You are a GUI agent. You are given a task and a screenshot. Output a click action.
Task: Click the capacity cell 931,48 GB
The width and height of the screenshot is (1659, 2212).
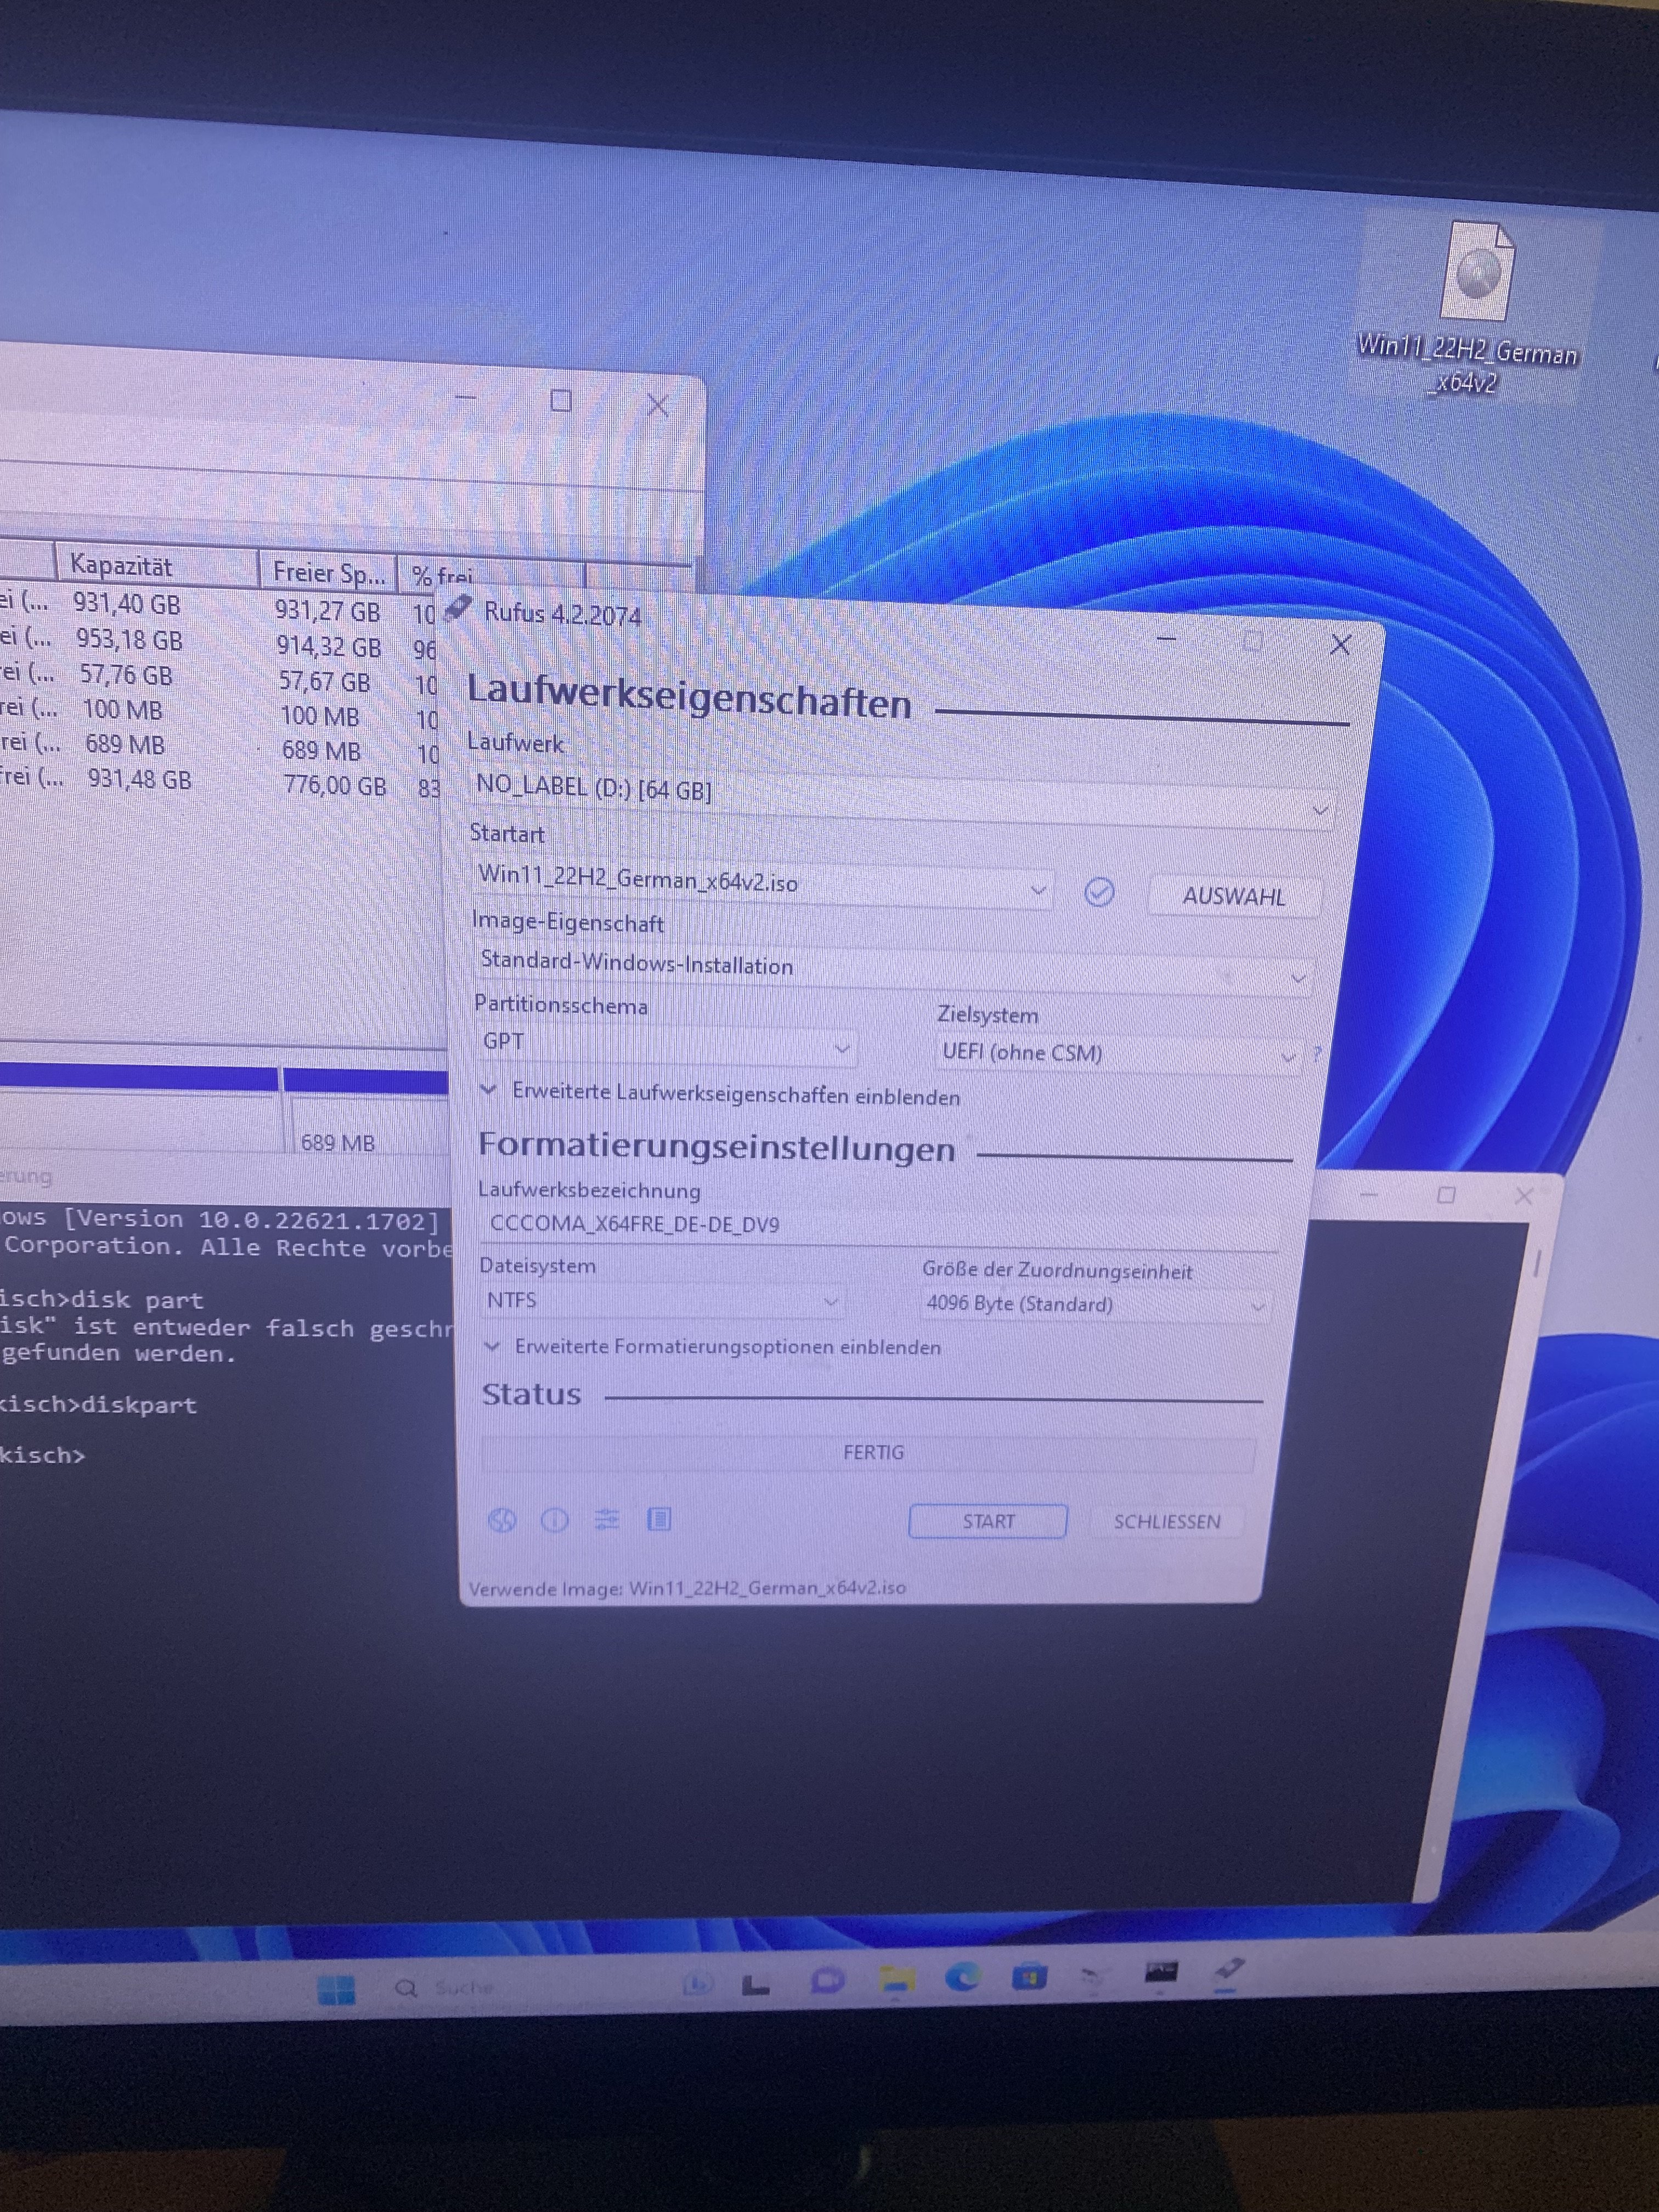point(139,778)
